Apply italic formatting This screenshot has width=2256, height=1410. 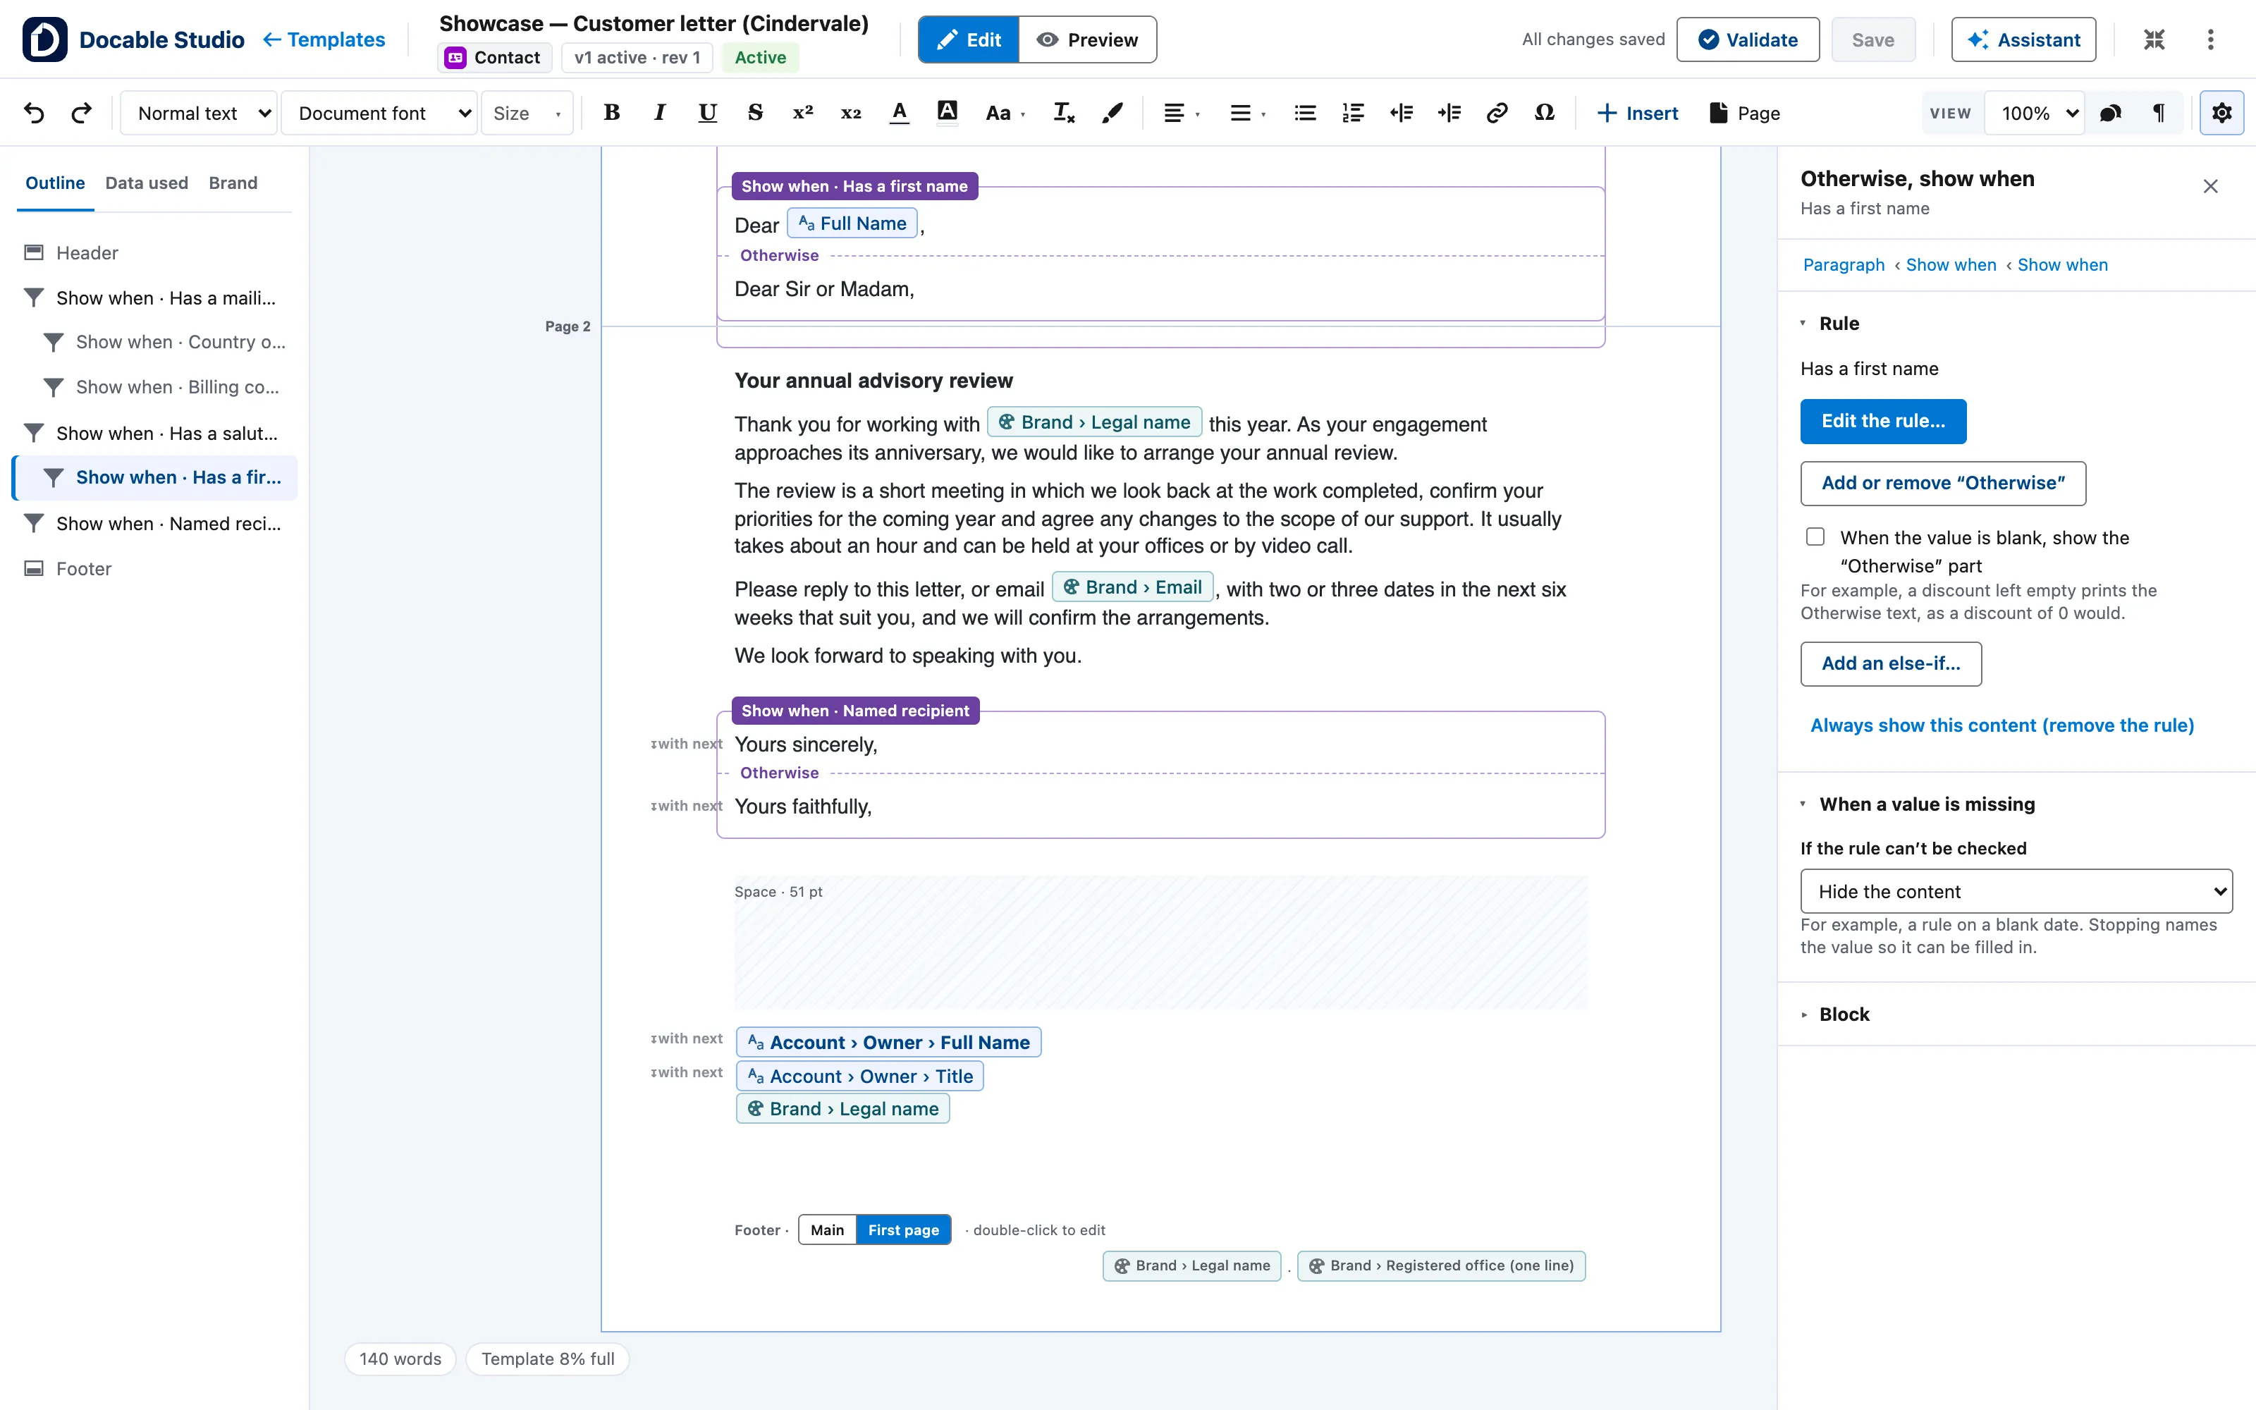pos(659,113)
